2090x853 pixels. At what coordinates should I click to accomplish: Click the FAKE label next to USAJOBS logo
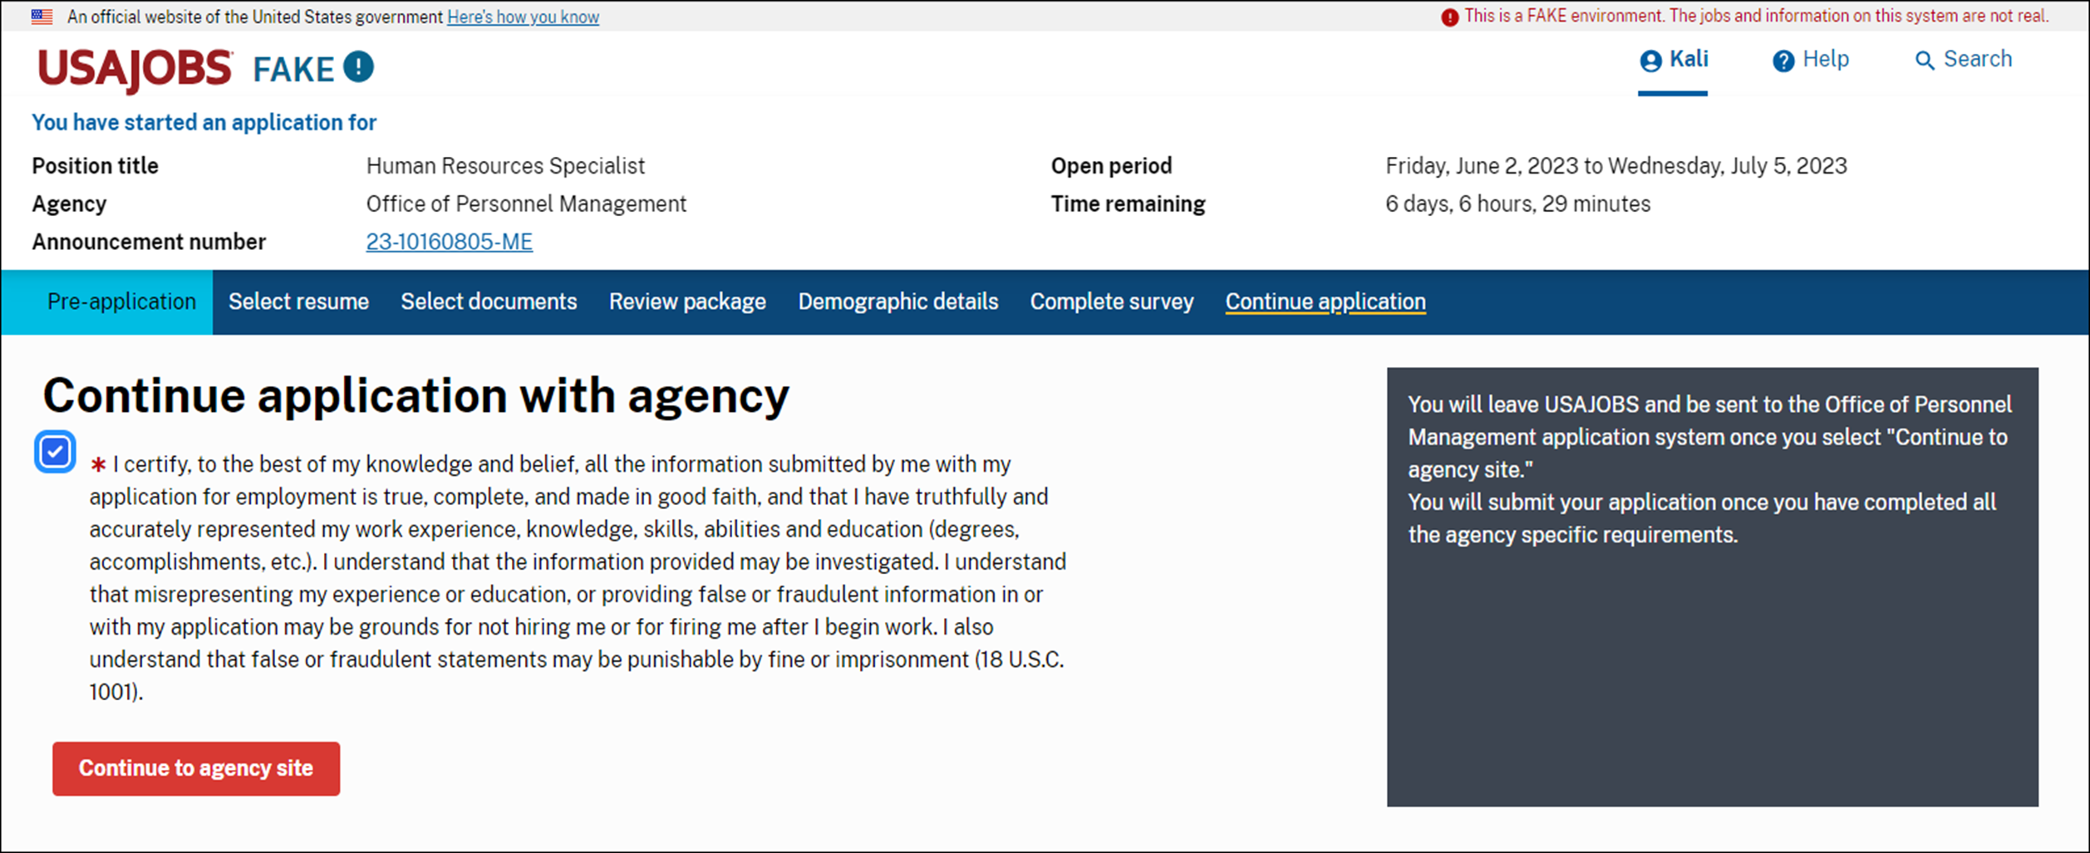click(x=293, y=69)
